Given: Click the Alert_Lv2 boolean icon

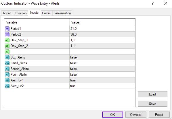Looking at the screenshot, I should coord(7,86).
